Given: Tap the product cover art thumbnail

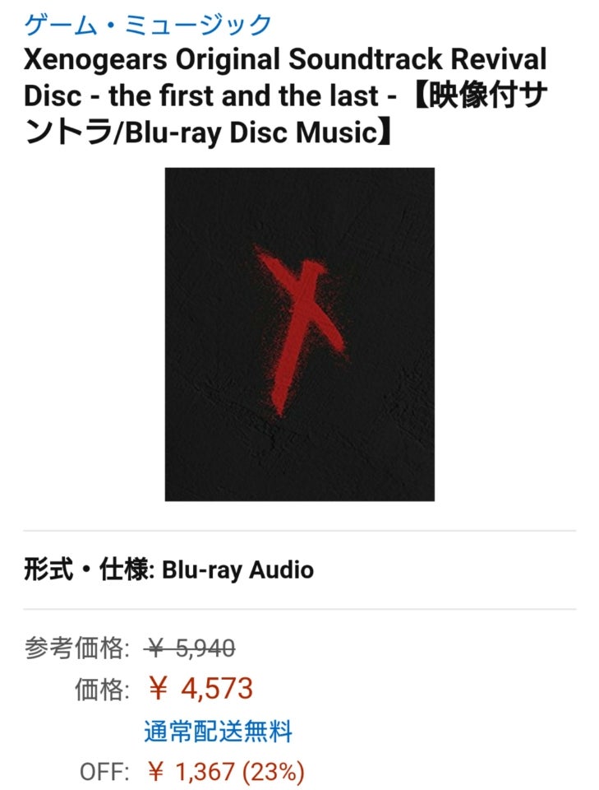Looking at the screenshot, I should pos(300,334).
